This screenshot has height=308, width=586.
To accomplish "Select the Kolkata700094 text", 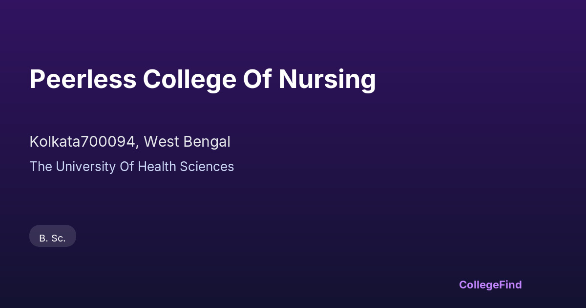I will pos(83,142).
